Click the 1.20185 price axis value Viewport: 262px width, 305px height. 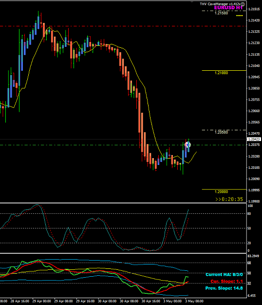(x=254, y=168)
